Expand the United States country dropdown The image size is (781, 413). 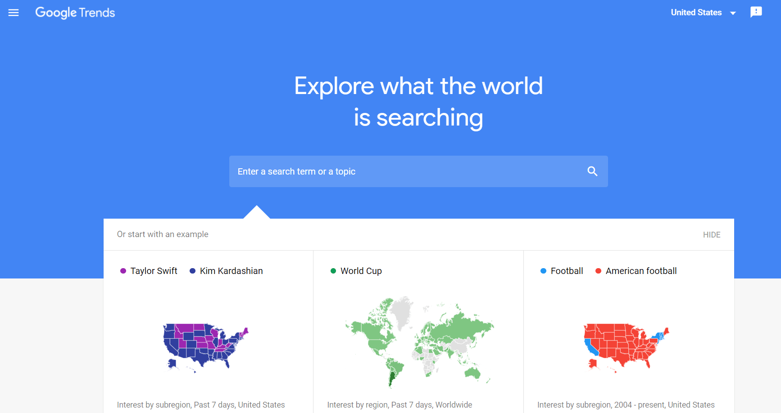point(703,13)
